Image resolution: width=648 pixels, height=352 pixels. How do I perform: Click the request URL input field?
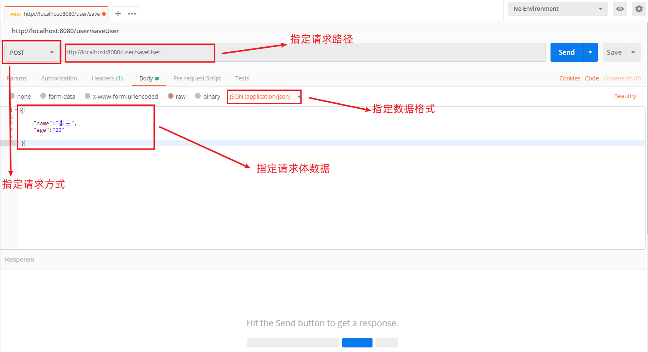click(x=305, y=52)
